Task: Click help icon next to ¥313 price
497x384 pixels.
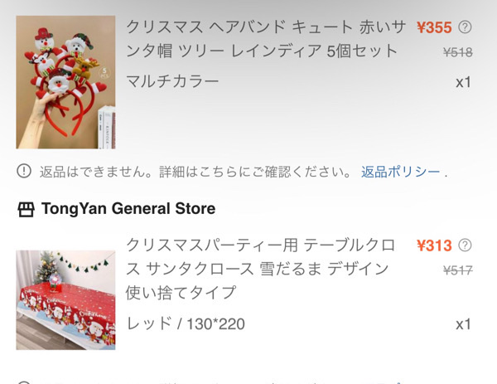Action: pos(465,245)
